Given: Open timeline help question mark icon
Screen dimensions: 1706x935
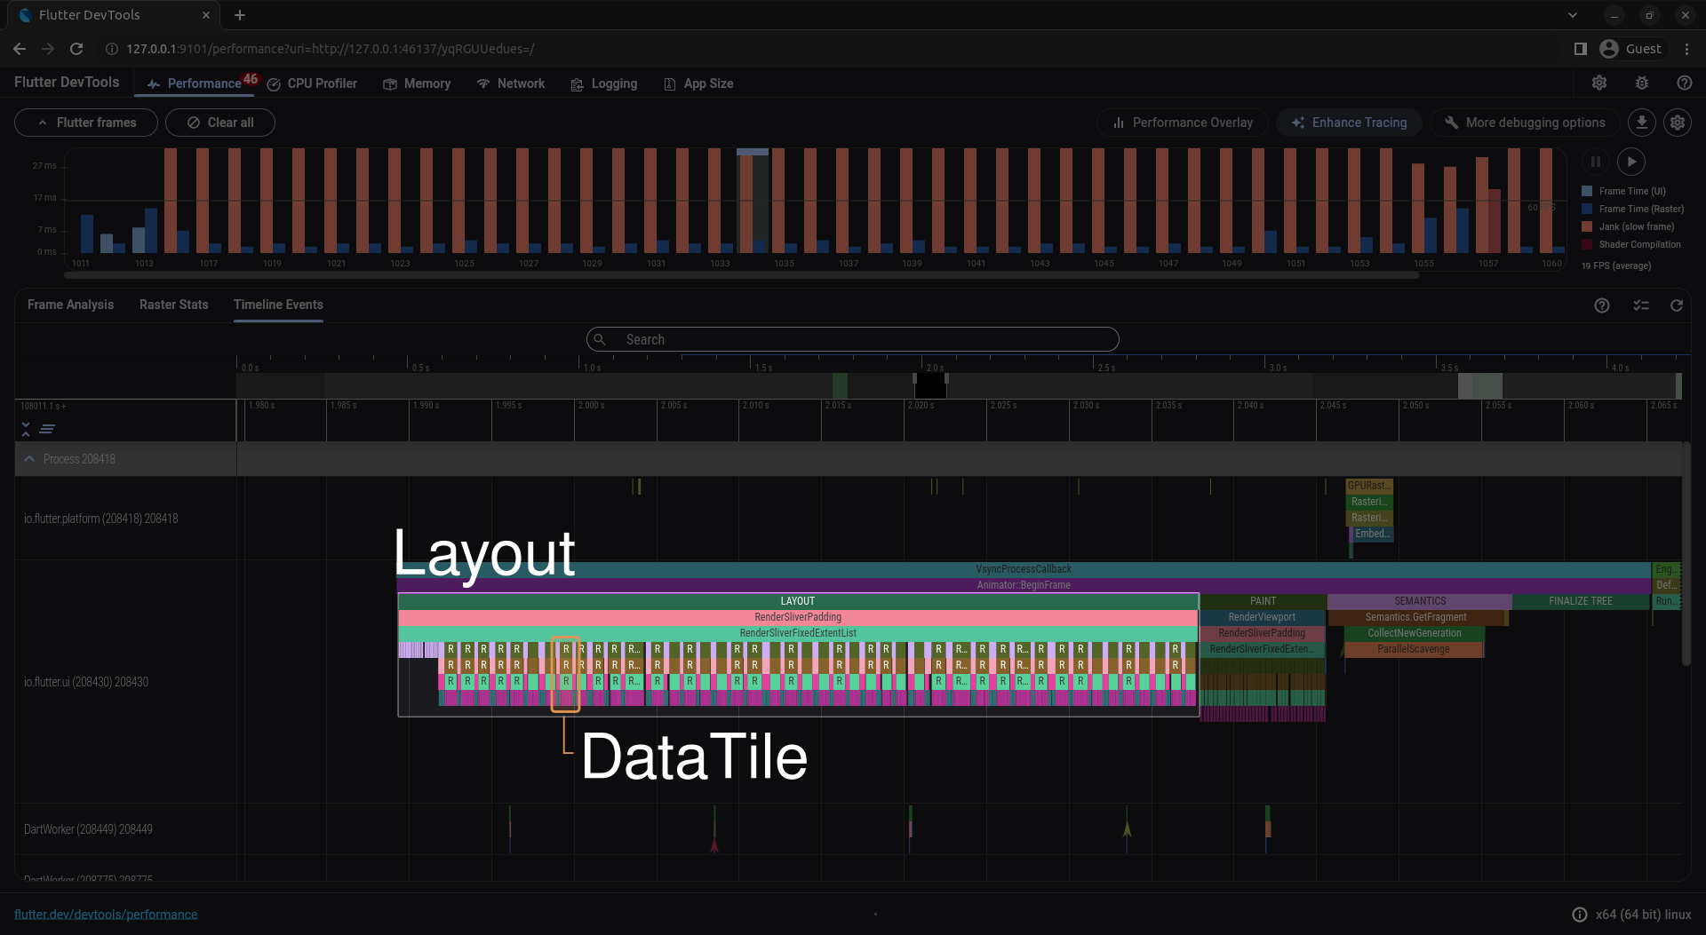Looking at the screenshot, I should coord(1601,305).
